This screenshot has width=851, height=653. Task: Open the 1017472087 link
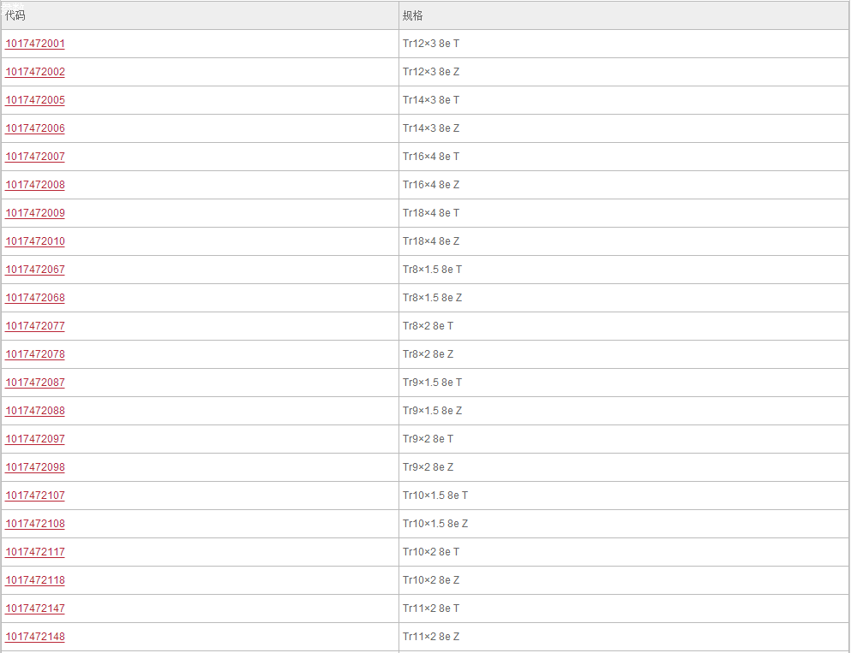coord(35,382)
